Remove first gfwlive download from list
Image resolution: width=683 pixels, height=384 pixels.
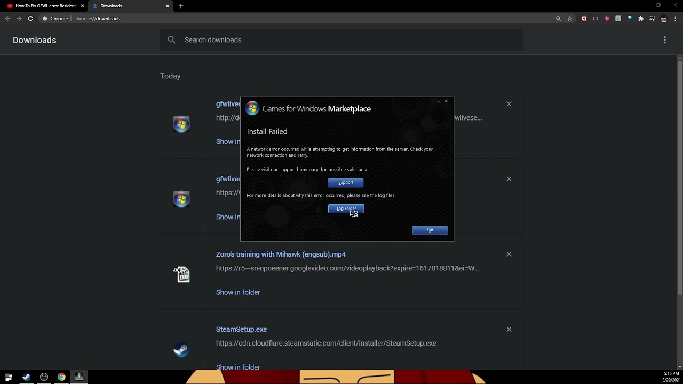pos(509,104)
